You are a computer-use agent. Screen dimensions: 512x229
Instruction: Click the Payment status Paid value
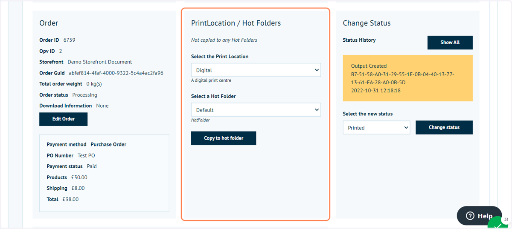pos(92,166)
